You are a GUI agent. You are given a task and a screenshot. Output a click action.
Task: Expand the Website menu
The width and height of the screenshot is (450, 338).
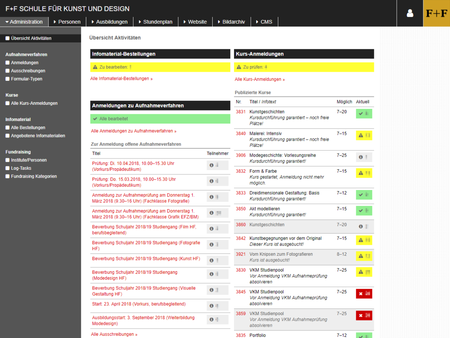pos(195,22)
